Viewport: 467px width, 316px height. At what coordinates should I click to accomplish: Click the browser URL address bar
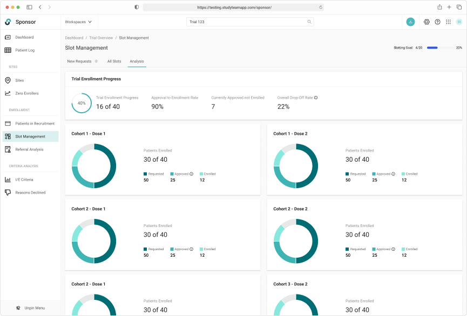(233, 7)
